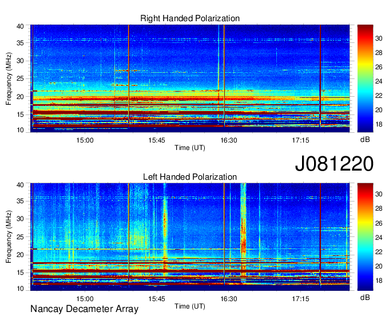Click the color bar beside the right-handed plot

point(365,78)
